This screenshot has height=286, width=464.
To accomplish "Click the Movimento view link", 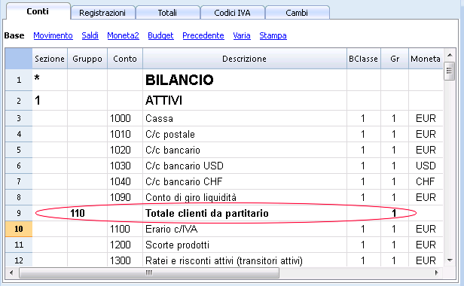I will pos(53,35).
